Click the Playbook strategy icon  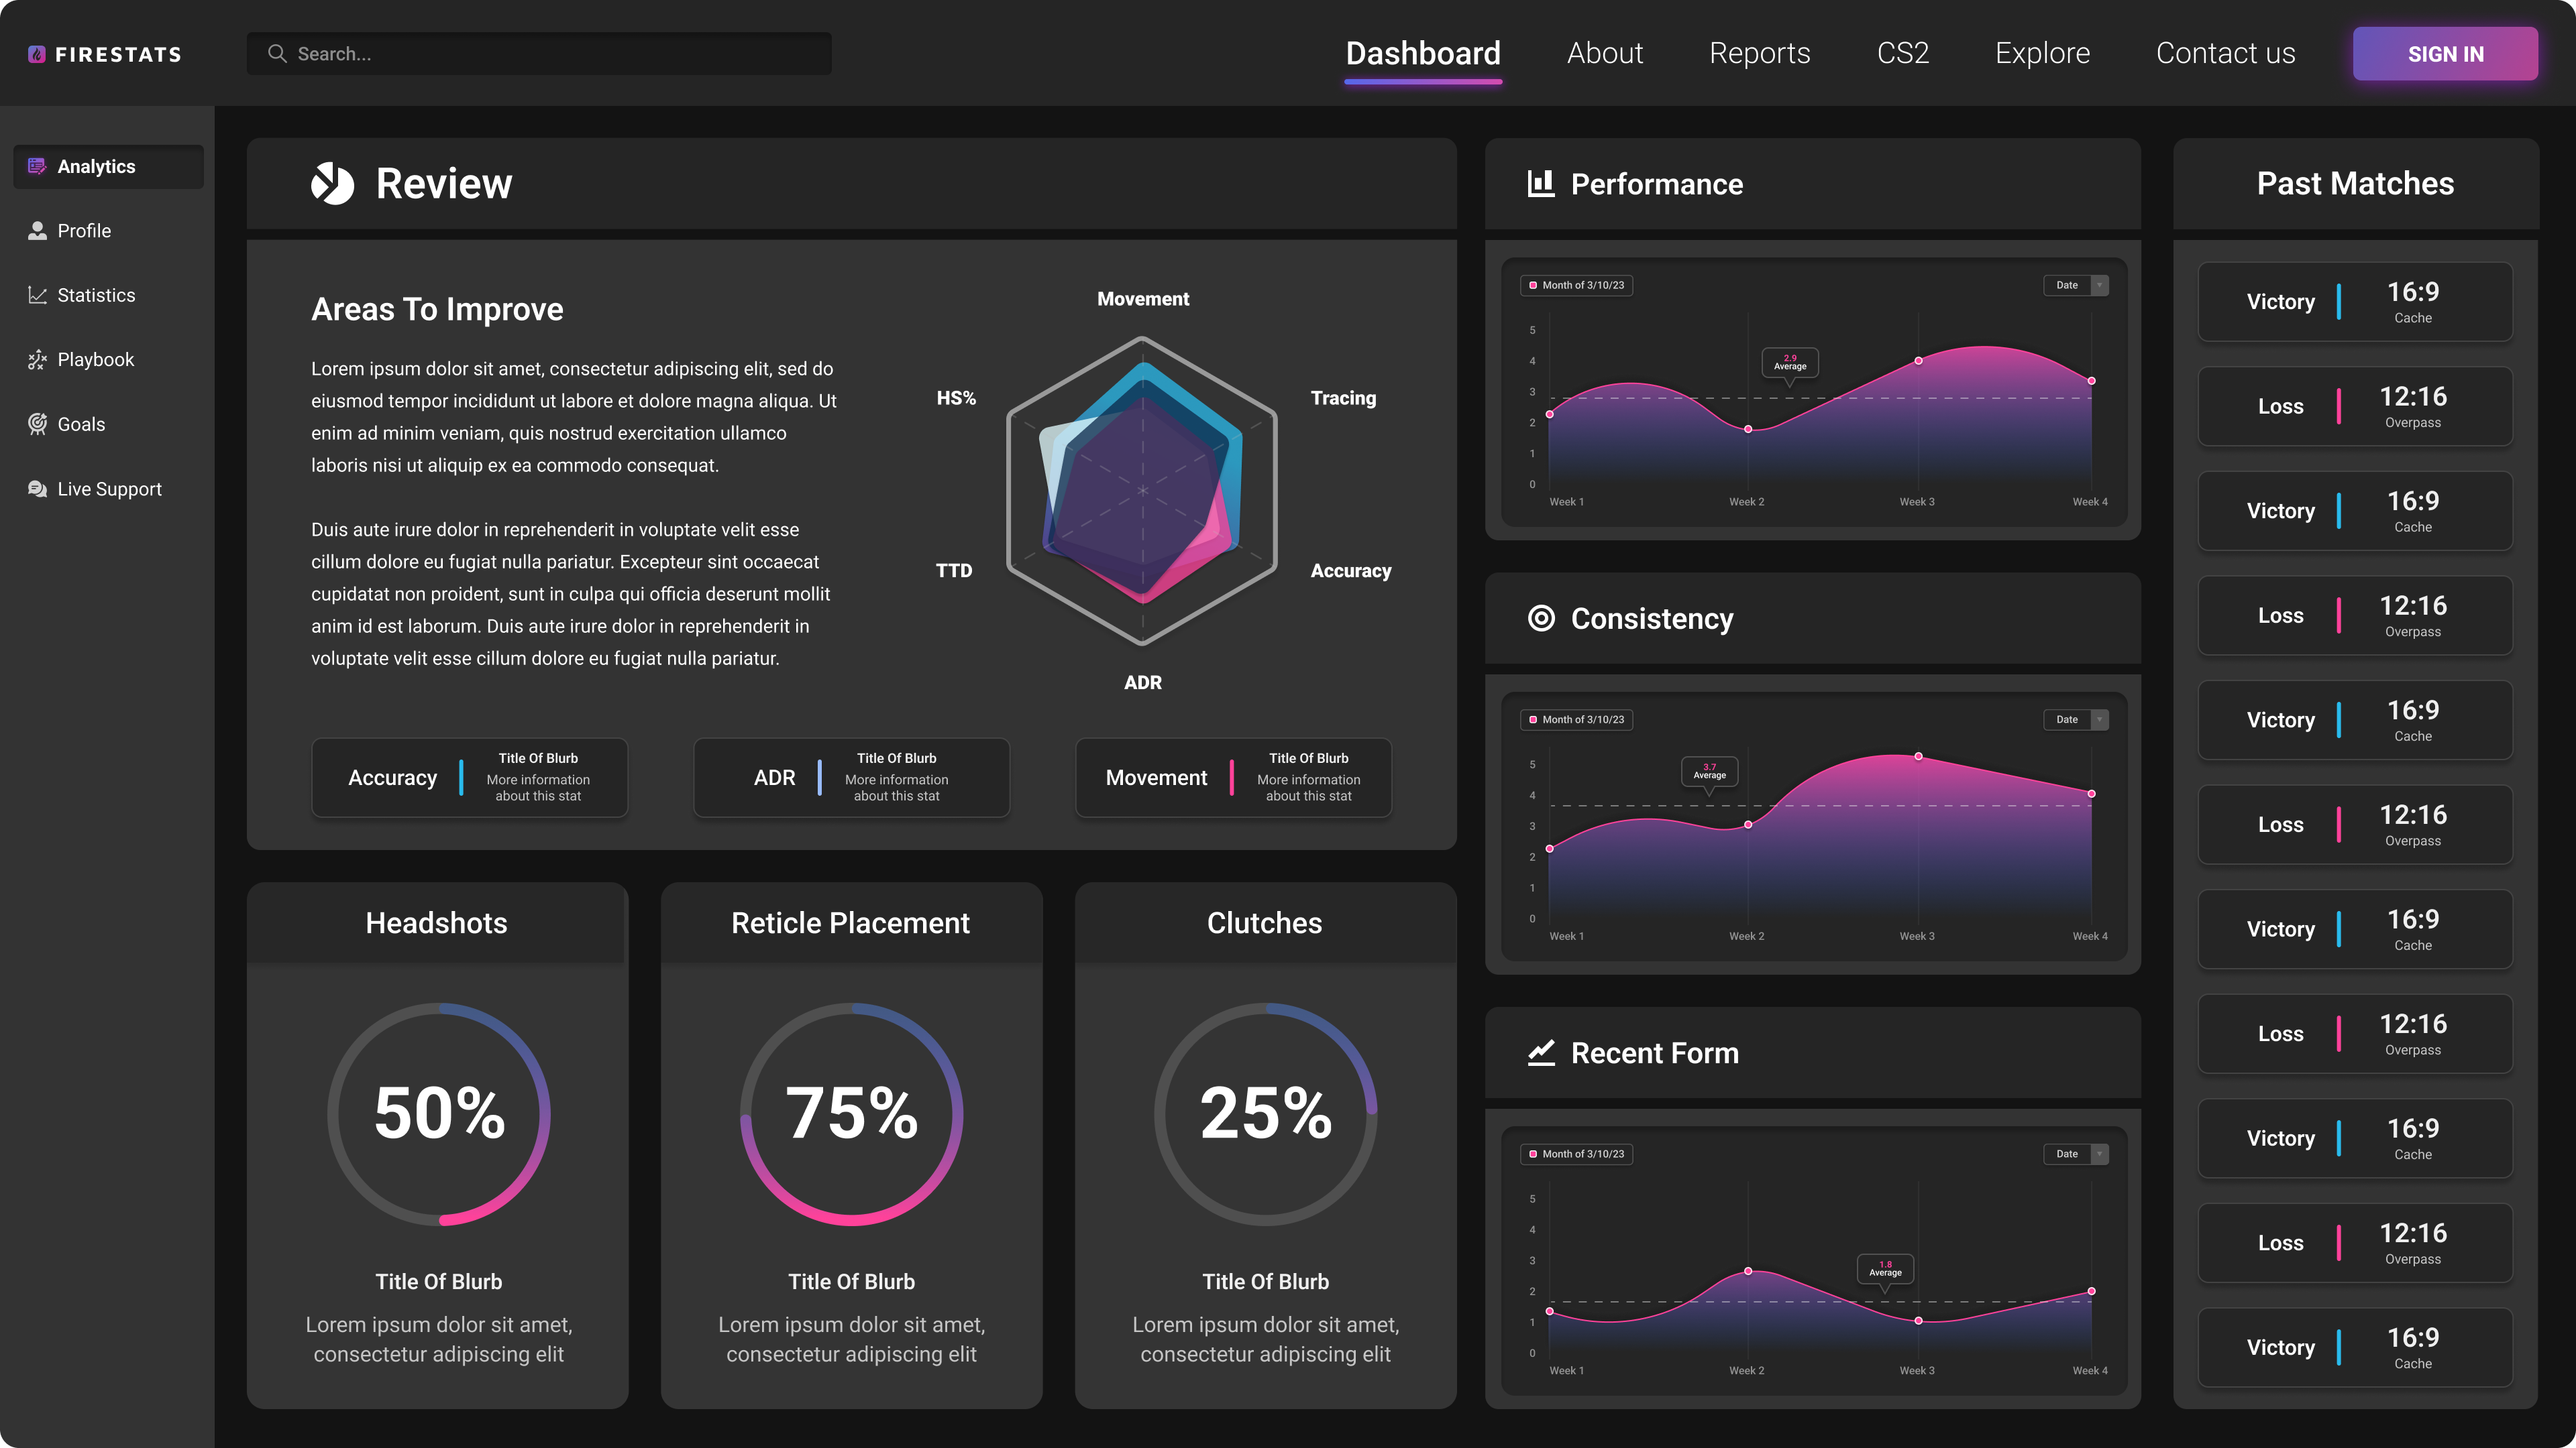tap(37, 360)
